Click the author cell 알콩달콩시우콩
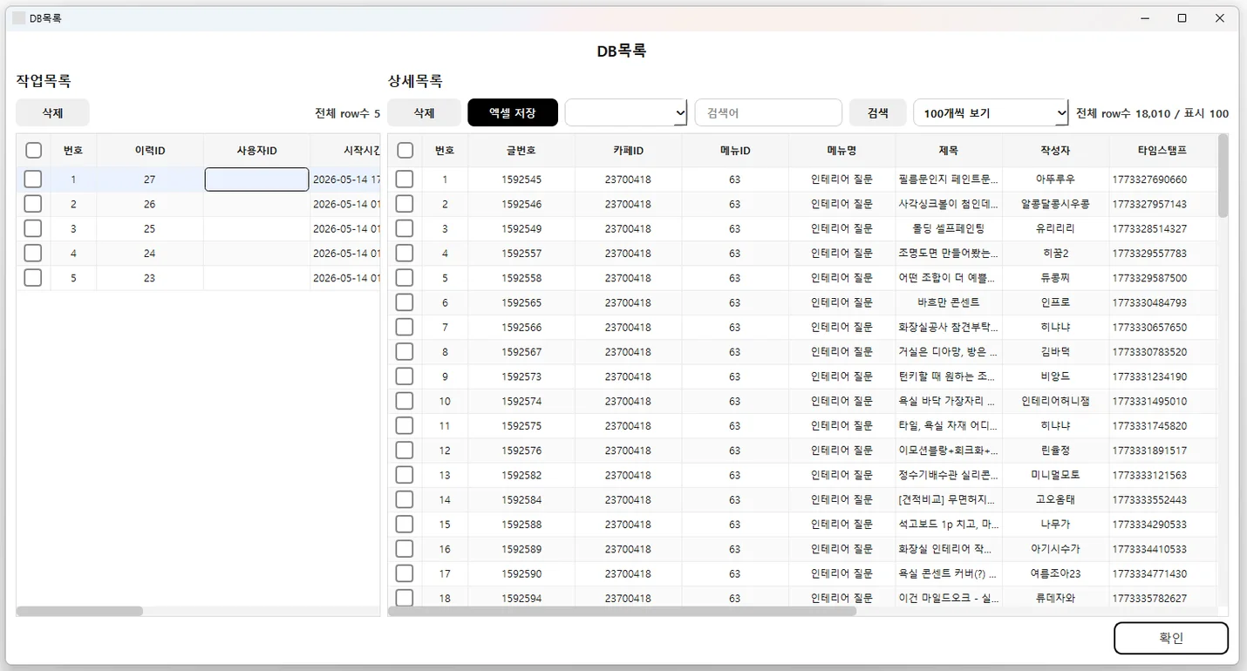 tap(1055, 204)
